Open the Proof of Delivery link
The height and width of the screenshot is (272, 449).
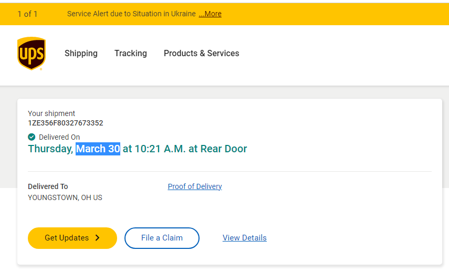coord(195,186)
